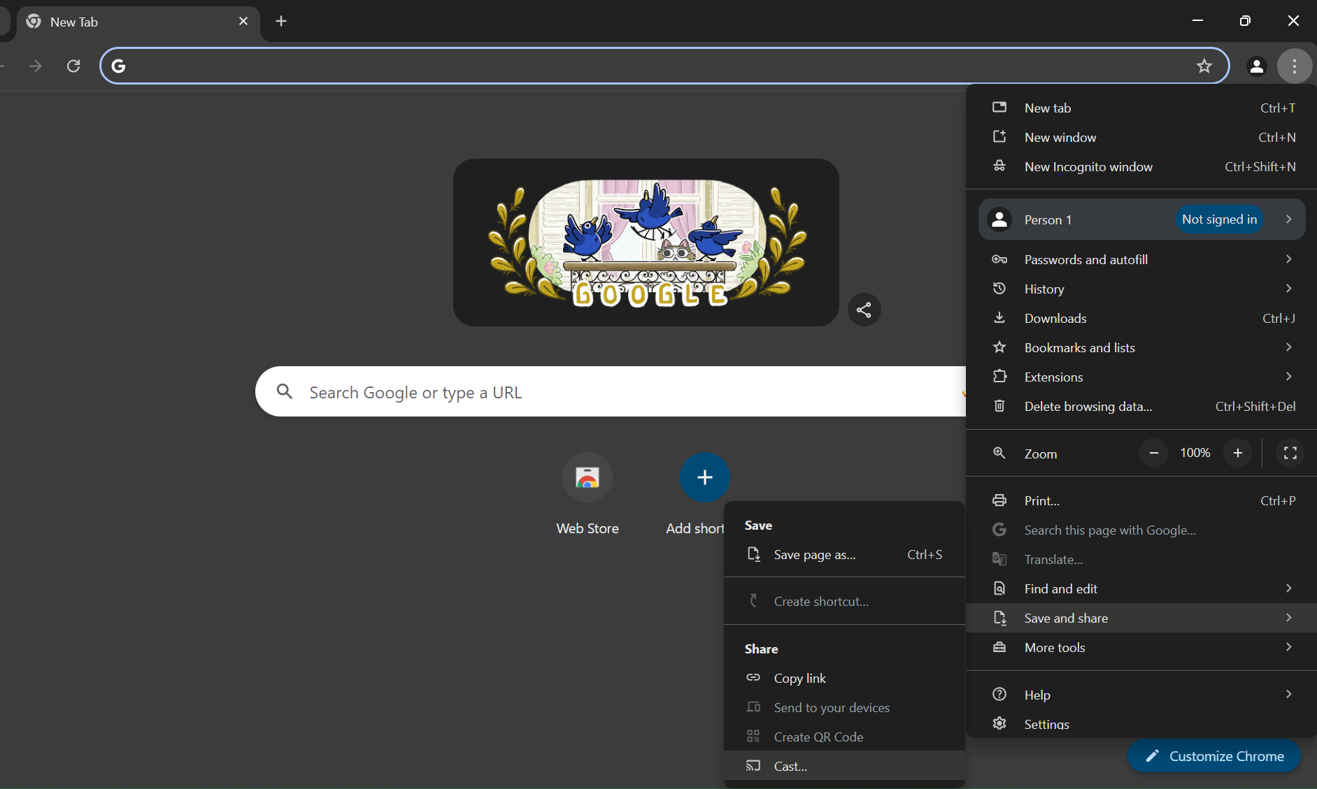Open Settings from the Chrome menu
The width and height of the screenshot is (1317, 789).
coord(1141,723)
